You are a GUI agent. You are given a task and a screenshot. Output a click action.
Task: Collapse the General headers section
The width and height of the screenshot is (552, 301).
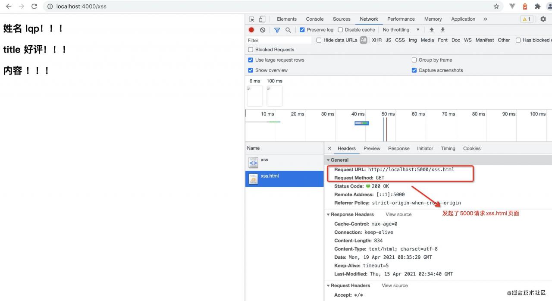point(329,160)
